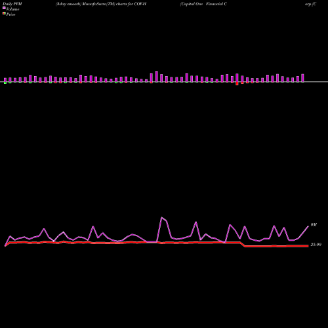The width and height of the screenshot is (328, 328).
Task: Click the MunafaSutra(TM) charts for COF-H heading
Action: coord(101,4)
